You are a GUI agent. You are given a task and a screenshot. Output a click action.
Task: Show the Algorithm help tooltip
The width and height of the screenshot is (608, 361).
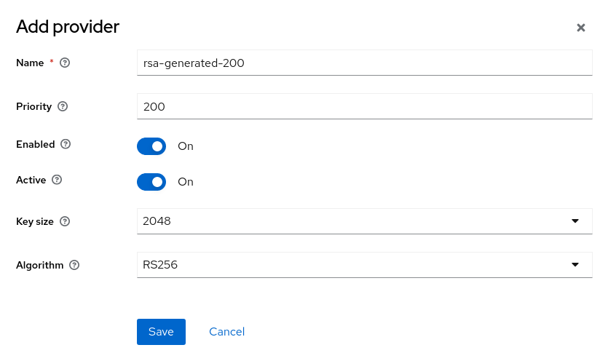74,265
